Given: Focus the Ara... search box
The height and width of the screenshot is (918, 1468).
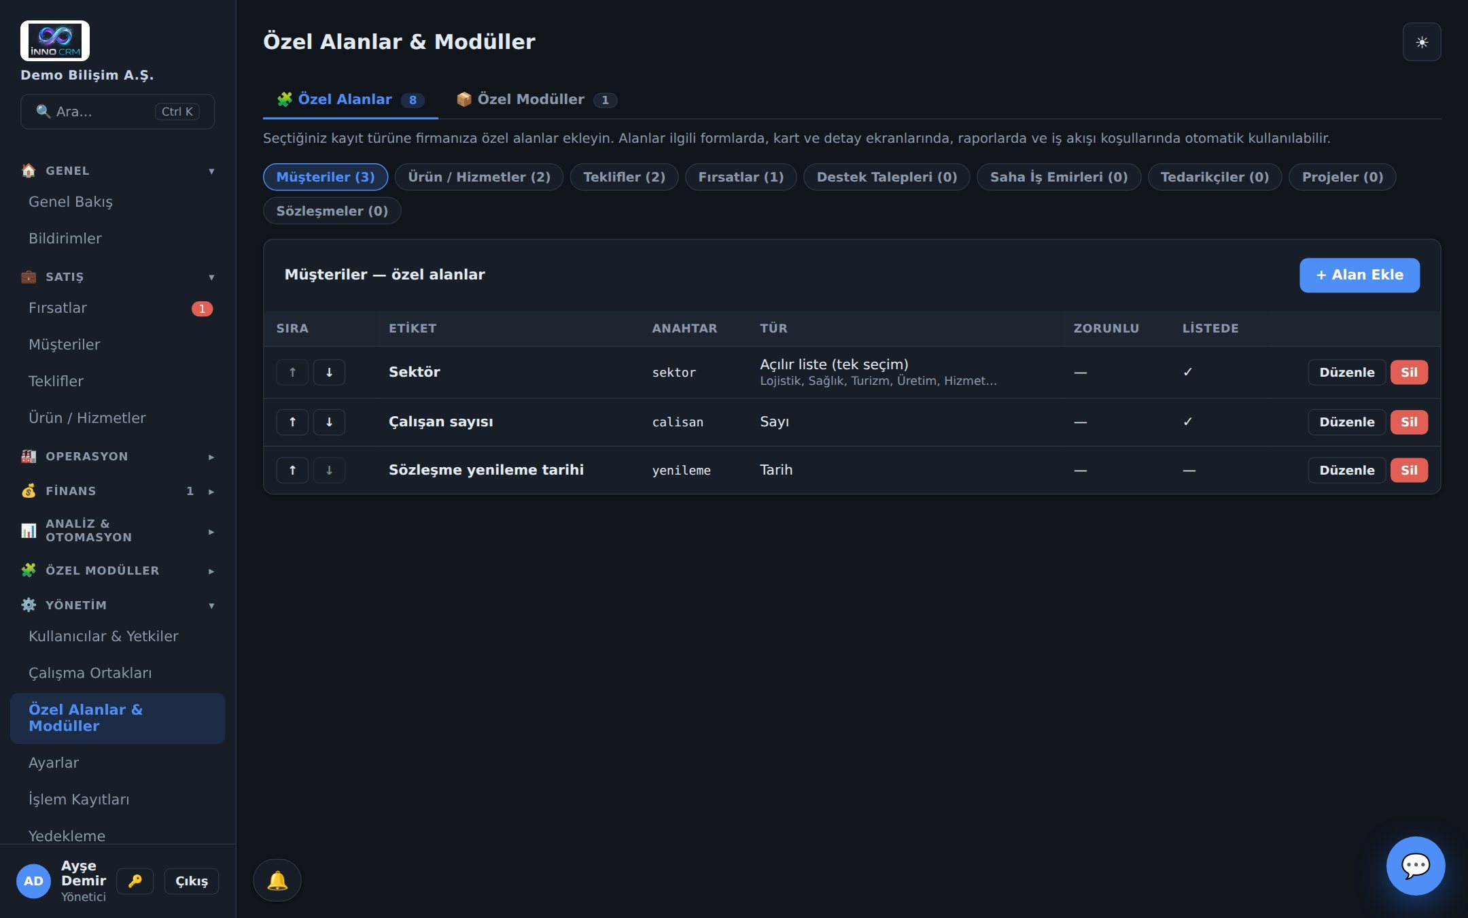Looking at the screenshot, I should (118, 112).
